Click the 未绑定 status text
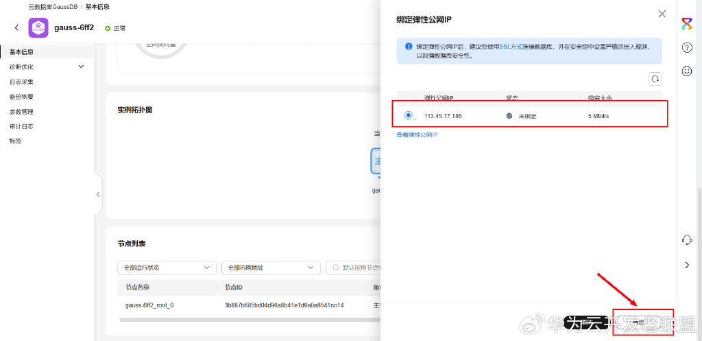This screenshot has width=702, height=341. point(527,116)
